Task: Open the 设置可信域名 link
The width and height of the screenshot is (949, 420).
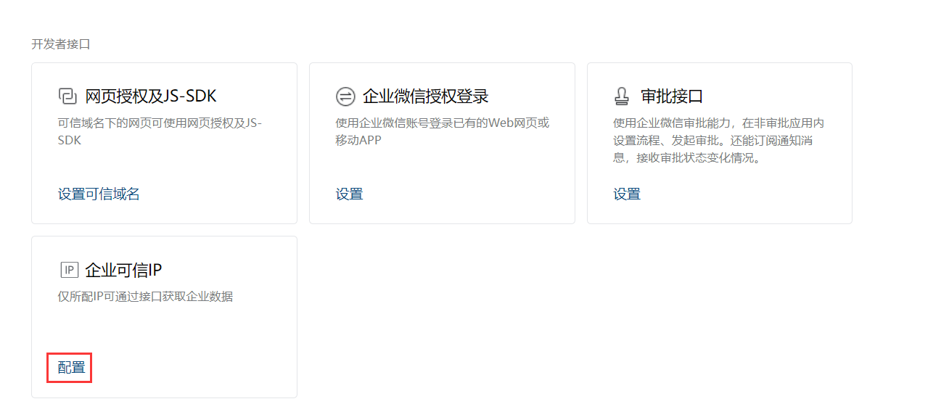Action: pyautogui.click(x=99, y=194)
